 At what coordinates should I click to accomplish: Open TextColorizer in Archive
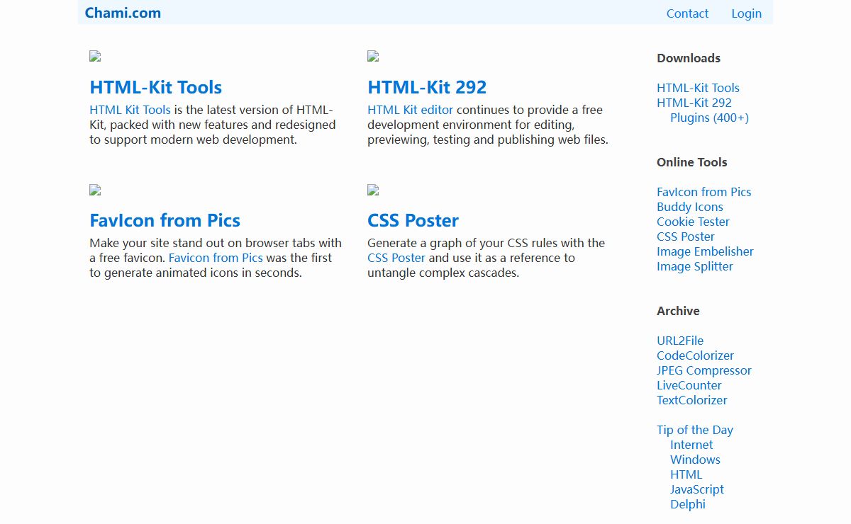tap(692, 400)
